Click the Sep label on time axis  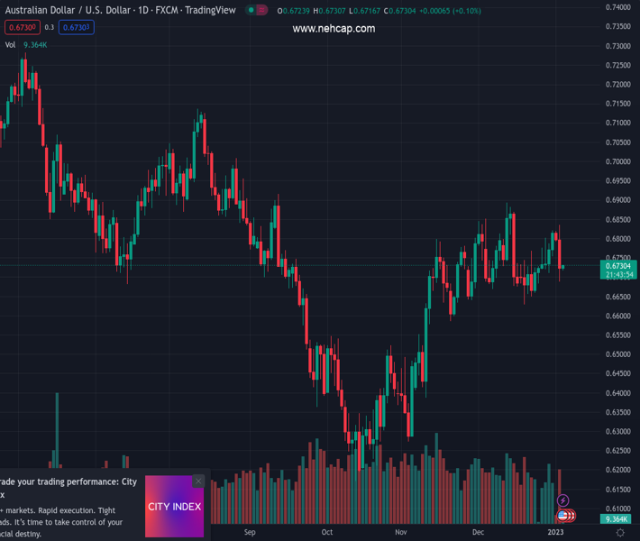click(x=250, y=532)
